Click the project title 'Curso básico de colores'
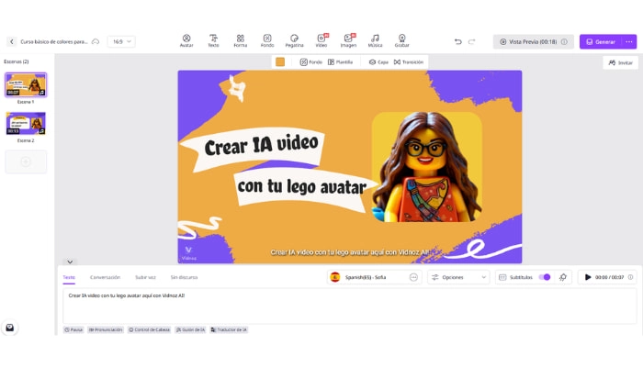643x367 pixels. coord(54,41)
